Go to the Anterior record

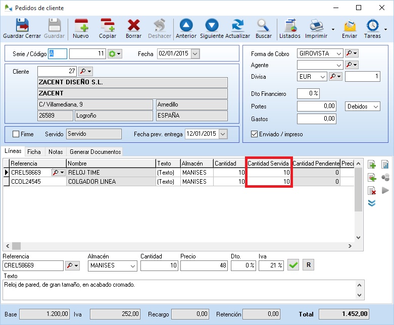[x=186, y=25]
